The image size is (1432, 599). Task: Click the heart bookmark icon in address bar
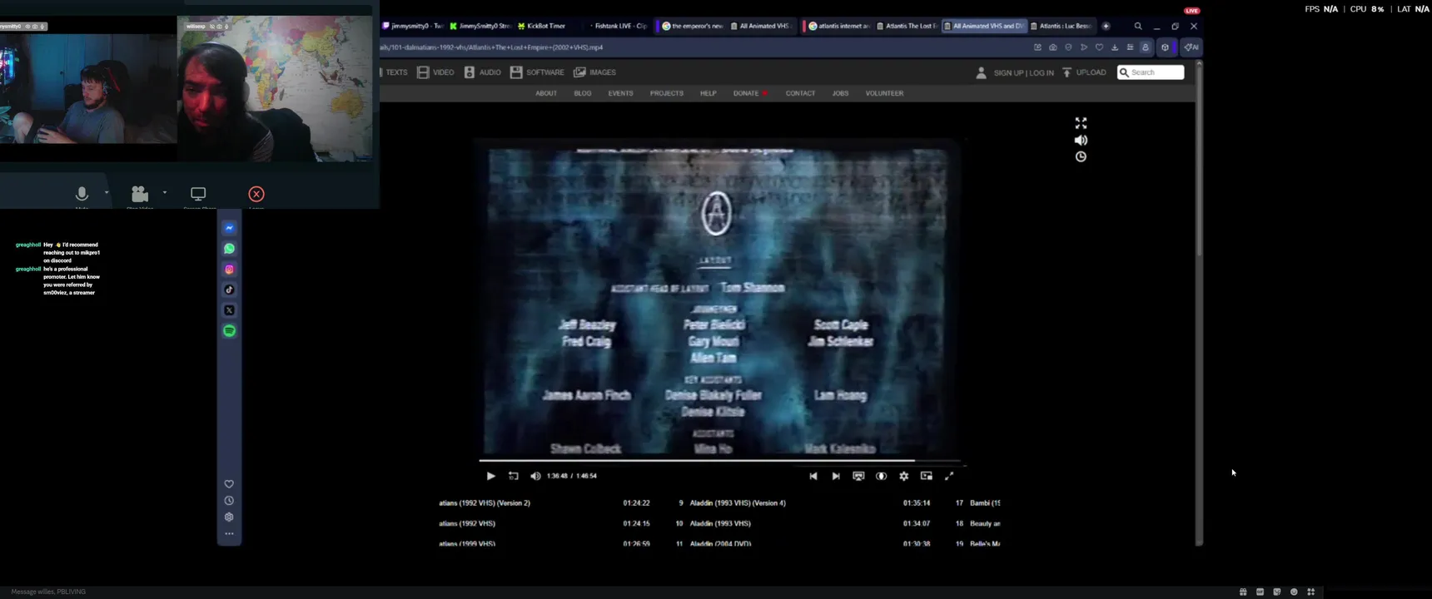coord(1099,47)
